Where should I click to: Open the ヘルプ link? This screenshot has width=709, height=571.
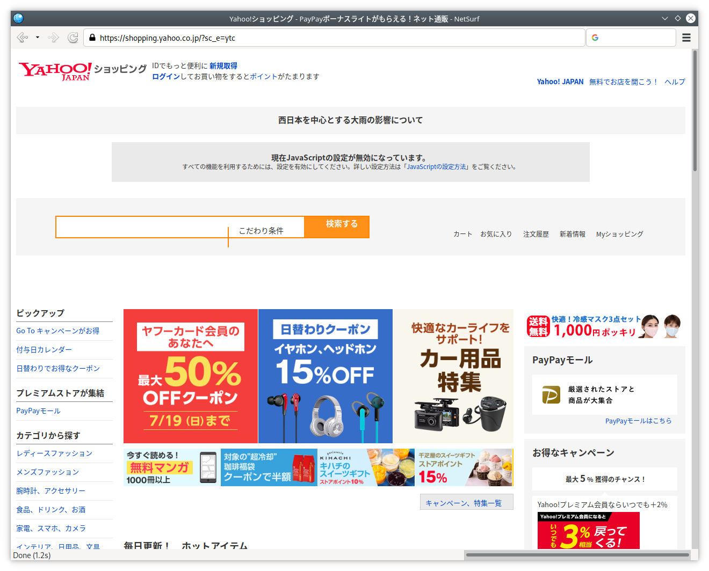[675, 82]
